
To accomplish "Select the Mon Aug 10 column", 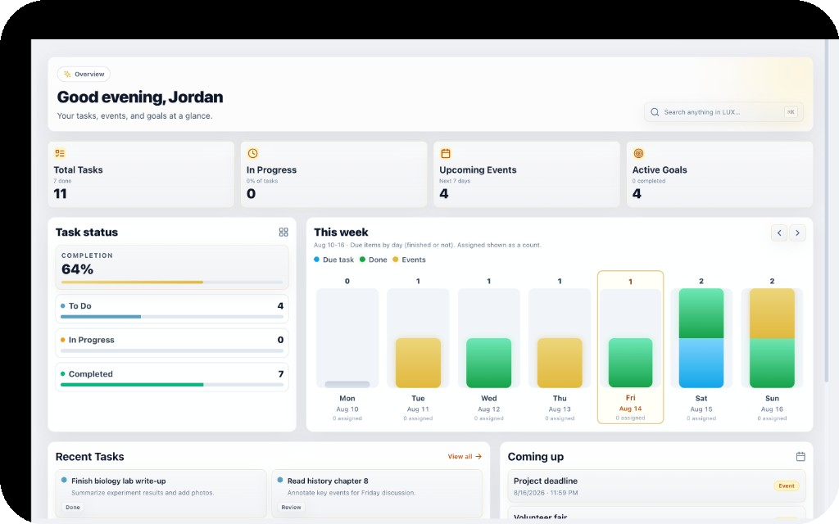I will (x=347, y=349).
